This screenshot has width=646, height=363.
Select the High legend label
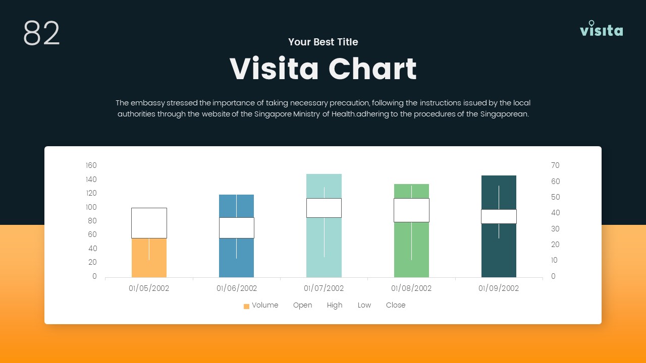[334, 305]
